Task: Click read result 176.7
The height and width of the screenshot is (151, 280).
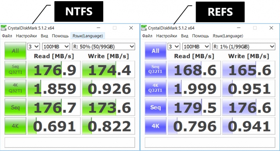Action: pos(54,107)
